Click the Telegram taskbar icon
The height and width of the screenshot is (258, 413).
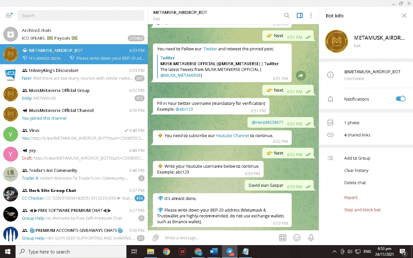[x=230, y=252]
